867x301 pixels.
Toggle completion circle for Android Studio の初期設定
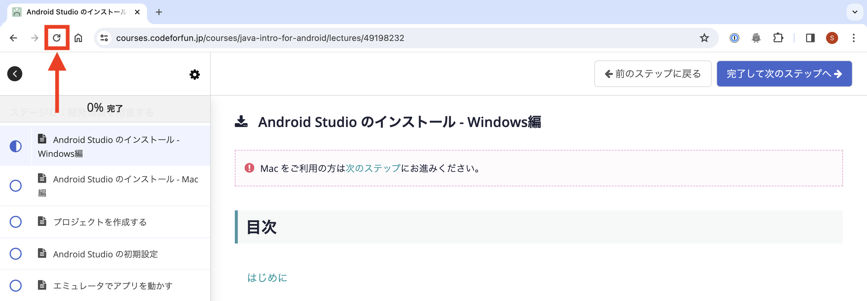tap(15, 254)
